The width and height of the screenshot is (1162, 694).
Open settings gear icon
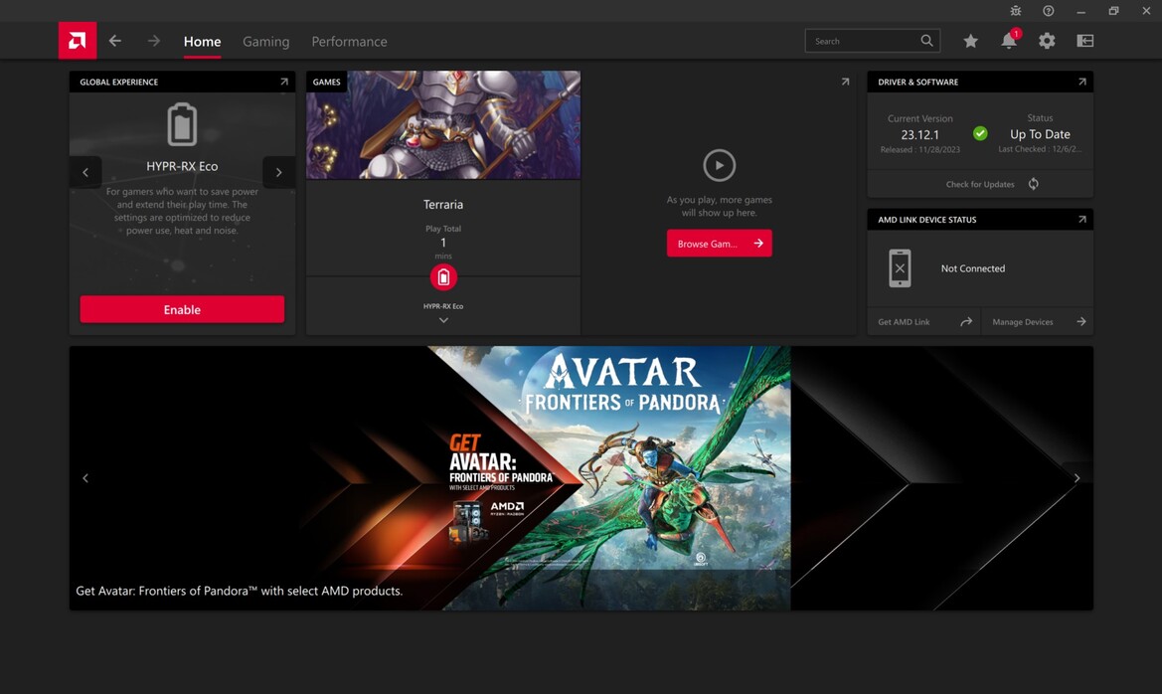tap(1047, 41)
